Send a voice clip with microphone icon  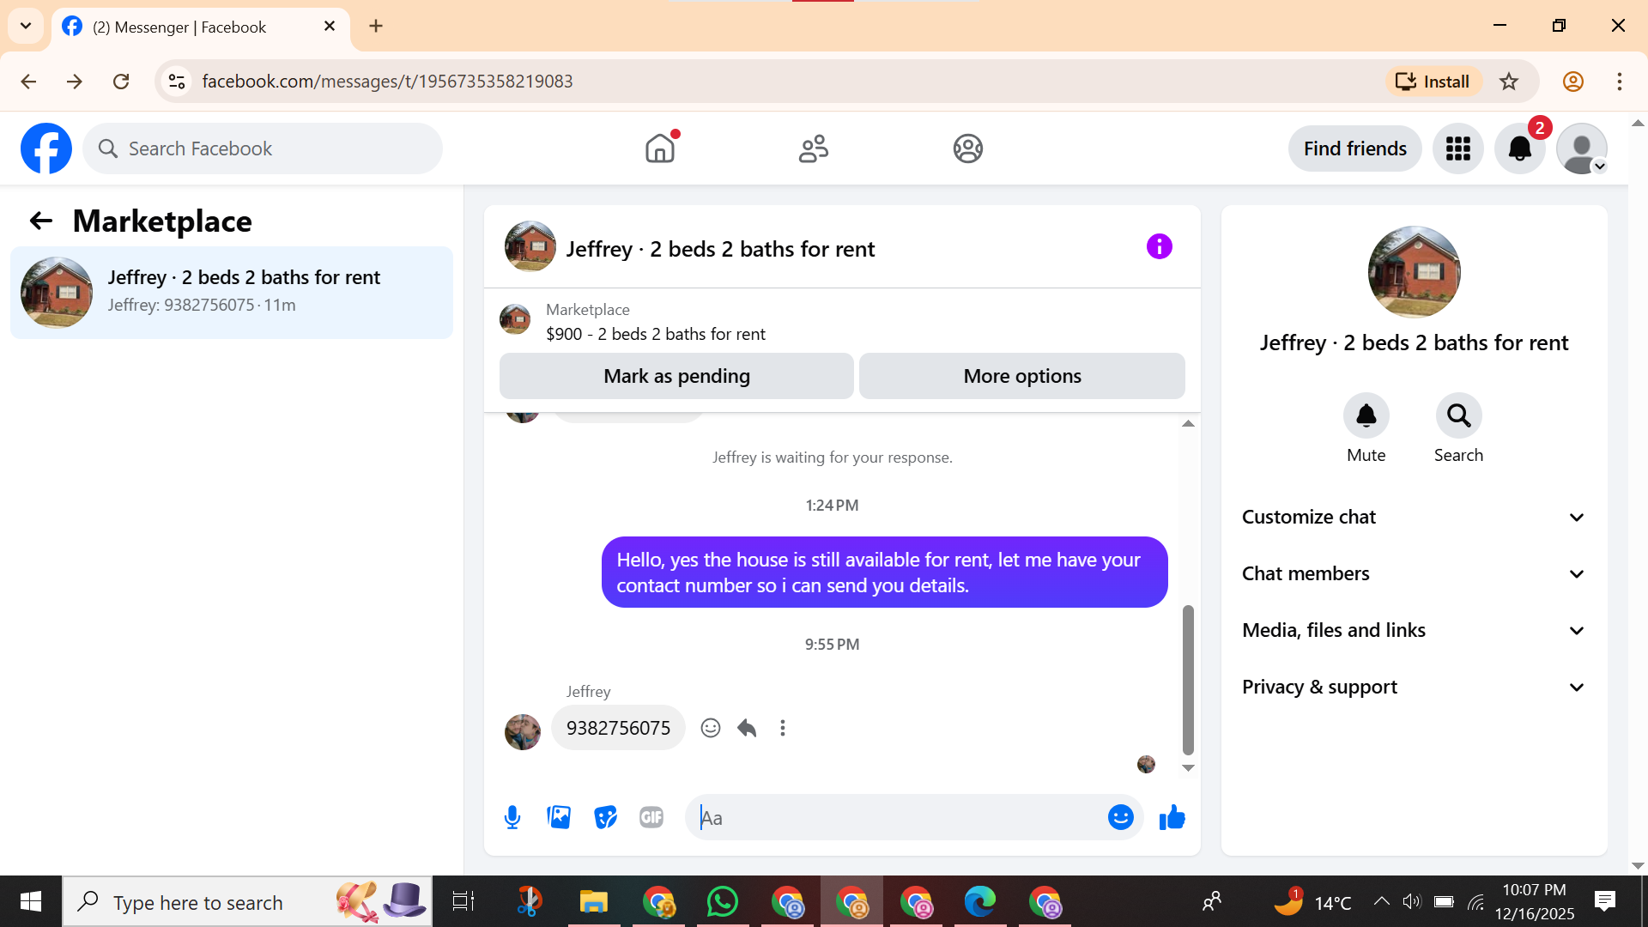tap(512, 817)
